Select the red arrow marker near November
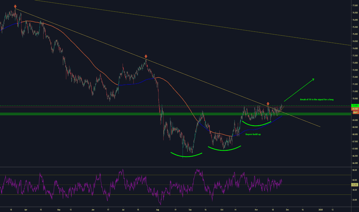This screenshot has width=359, height=212. [268, 104]
